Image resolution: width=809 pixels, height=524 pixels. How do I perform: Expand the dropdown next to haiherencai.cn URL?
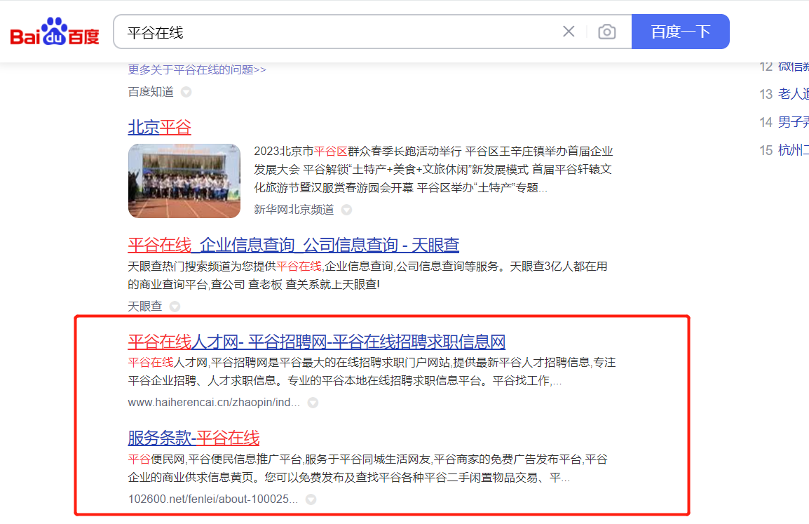click(313, 403)
